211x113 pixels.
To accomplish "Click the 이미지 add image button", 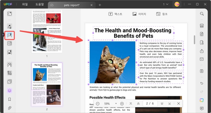I will tap(139, 14).
